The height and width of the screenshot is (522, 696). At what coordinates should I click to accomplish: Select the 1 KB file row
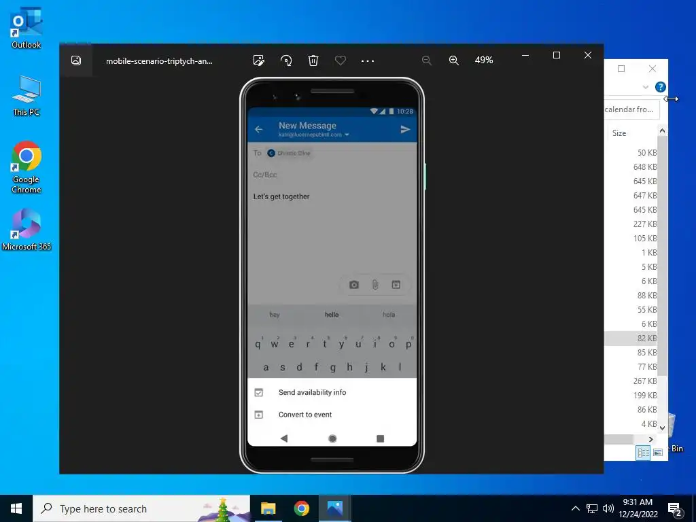pos(631,253)
